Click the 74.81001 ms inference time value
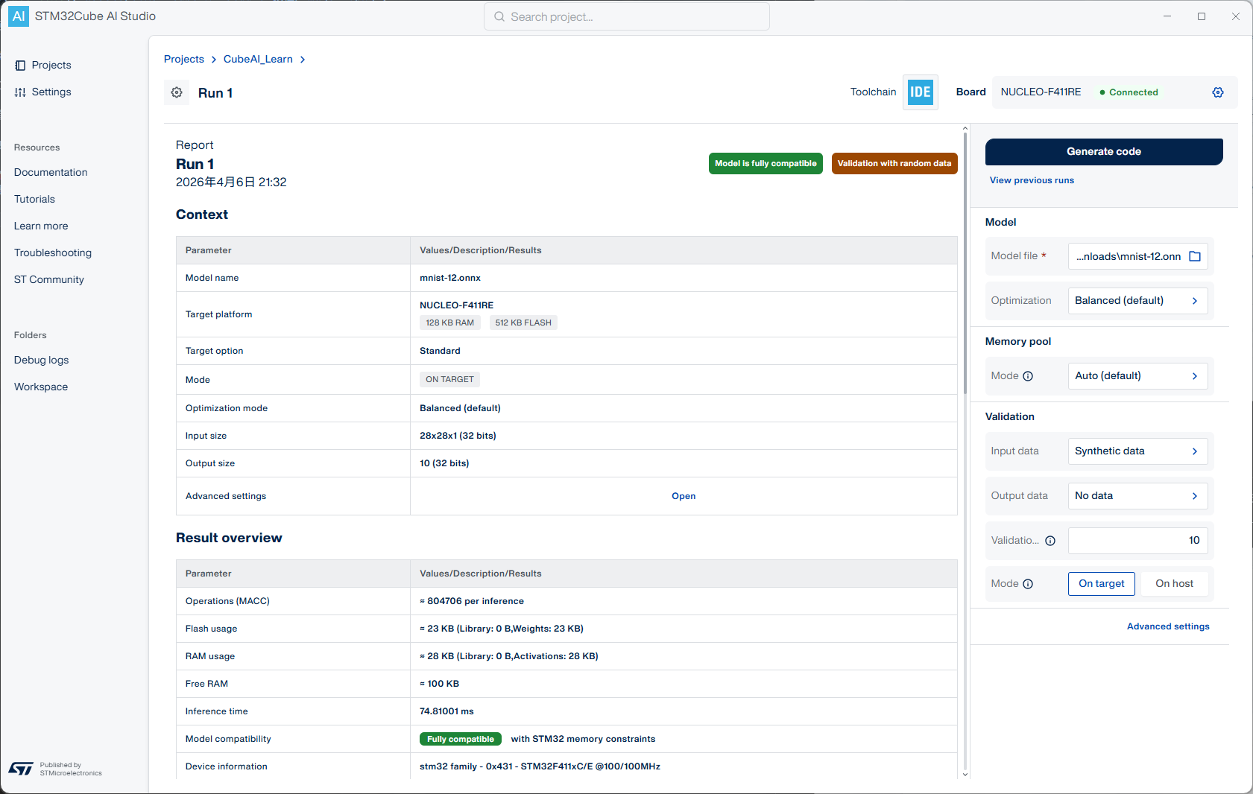 [446, 711]
